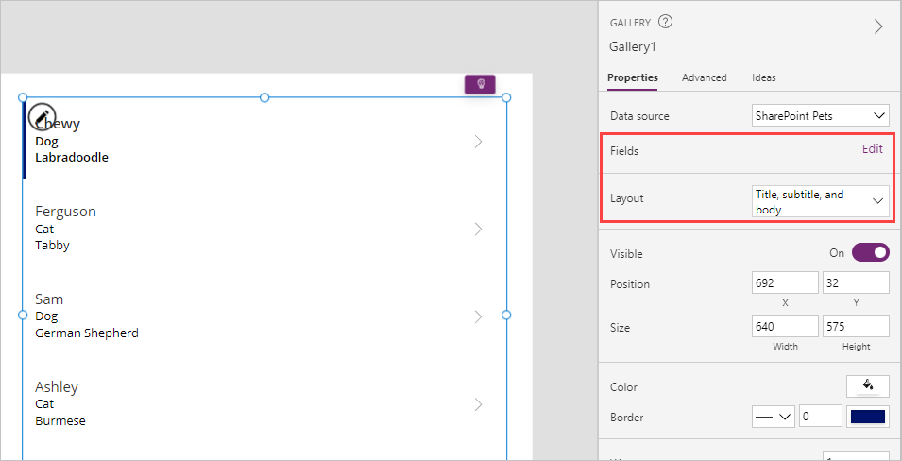Viewport: 902px width, 461px height.
Task: Click the Edit link for Fields
Action: click(872, 149)
